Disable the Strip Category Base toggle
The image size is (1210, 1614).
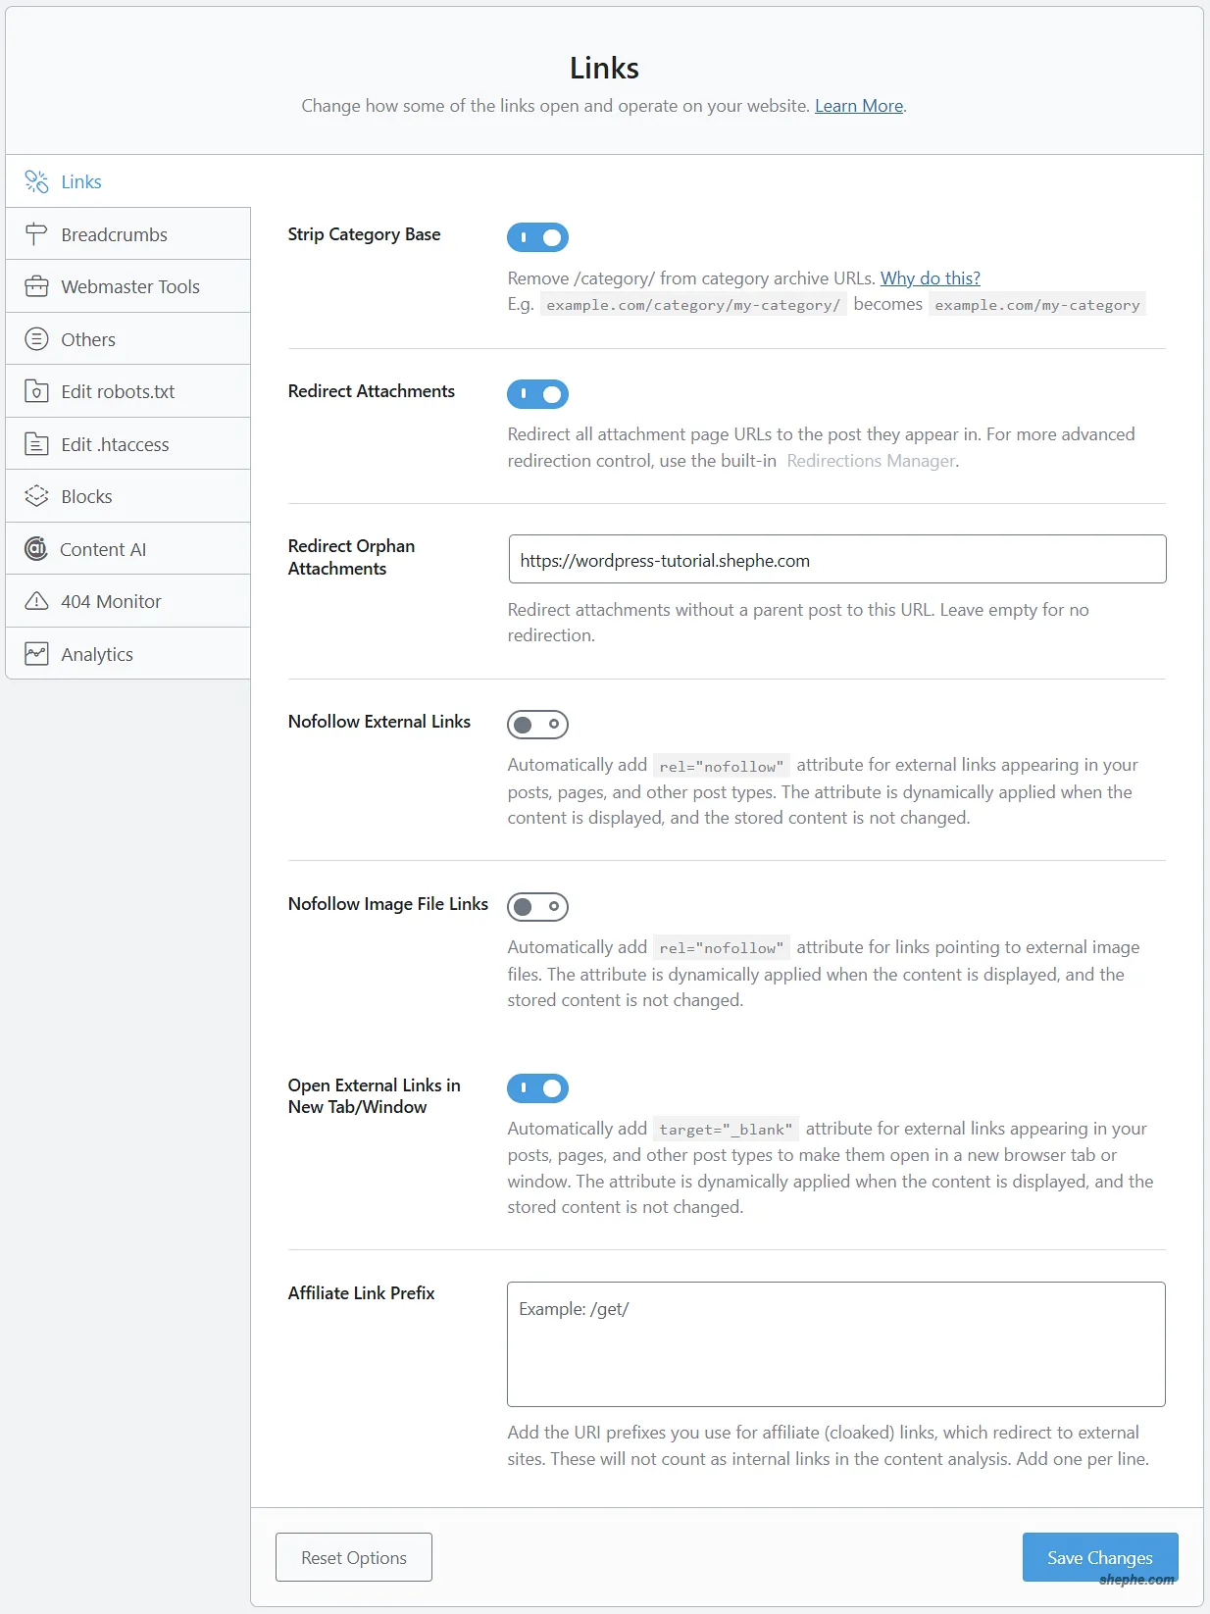tap(537, 237)
